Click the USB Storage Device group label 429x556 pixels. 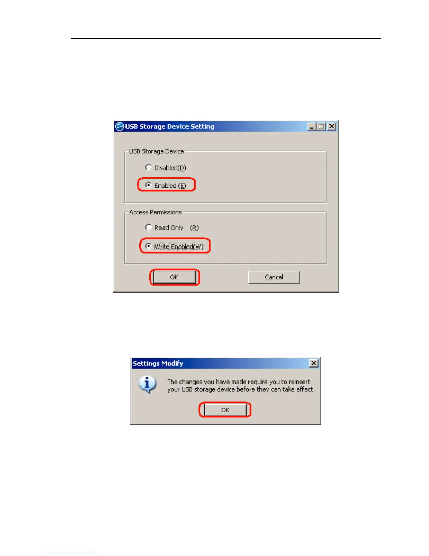point(156,151)
